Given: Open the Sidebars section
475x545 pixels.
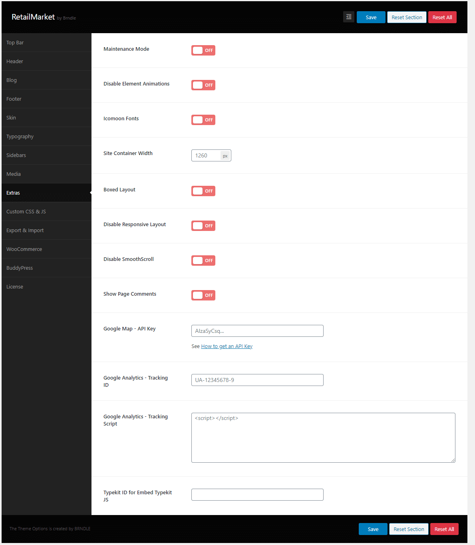Looking at the screenshot, I should (x=46, y=155).
